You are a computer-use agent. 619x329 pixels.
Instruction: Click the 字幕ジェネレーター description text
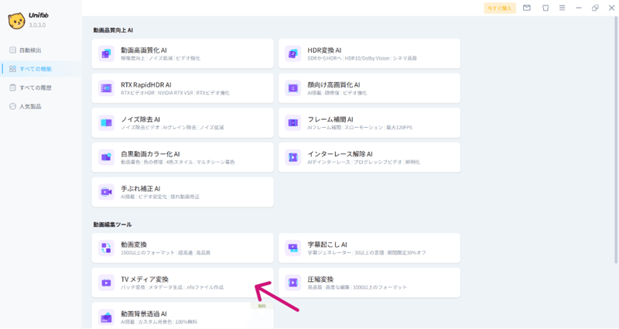[330, 253]
